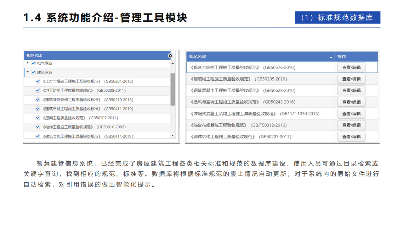Collapse the 建筑专业 tree node arrow
This screenshot has width=403, height=226.
pyautogui.click(x=28, y=72)
